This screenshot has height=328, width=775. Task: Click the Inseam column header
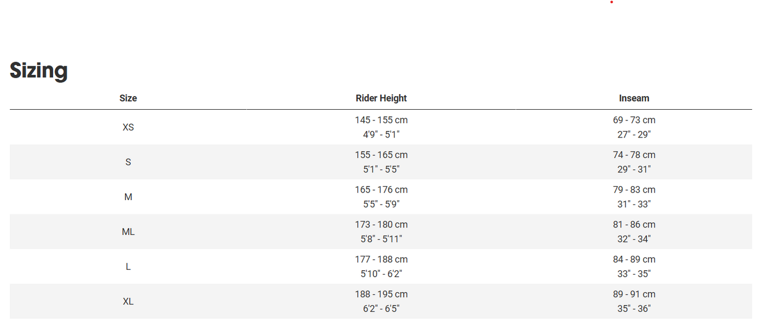(634, 98)
